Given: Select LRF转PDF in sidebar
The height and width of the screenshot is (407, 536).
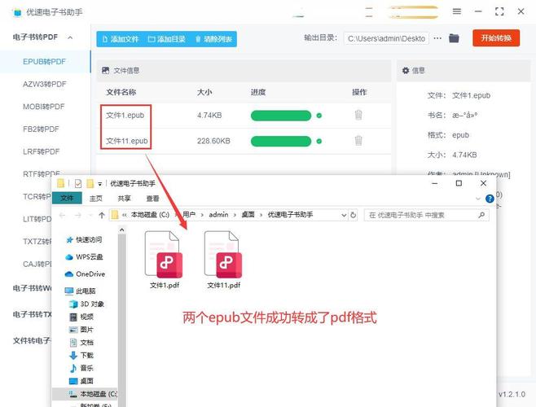Looking at the screenshot, I should coord(41,151).
